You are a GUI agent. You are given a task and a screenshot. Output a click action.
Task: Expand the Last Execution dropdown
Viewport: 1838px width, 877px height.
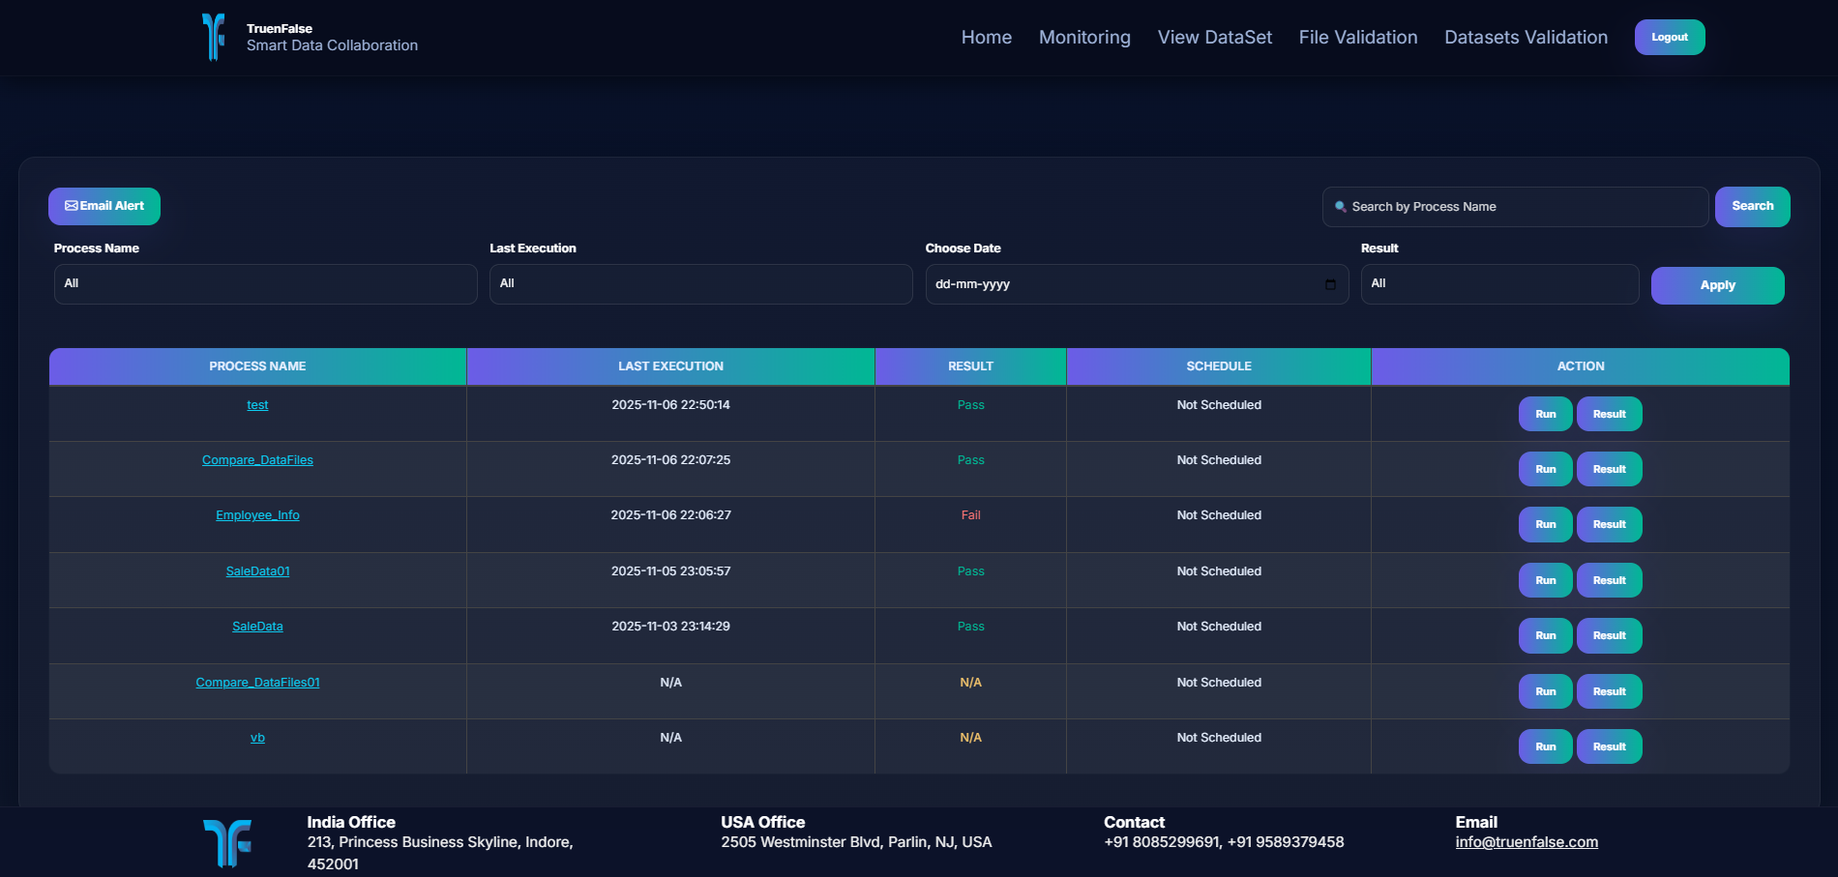point(701,284)
